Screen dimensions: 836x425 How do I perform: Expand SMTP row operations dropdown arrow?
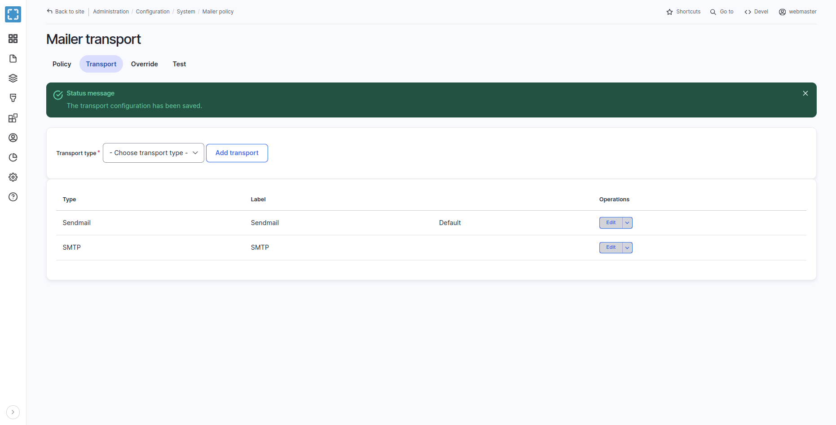click(x=627, y=247)
